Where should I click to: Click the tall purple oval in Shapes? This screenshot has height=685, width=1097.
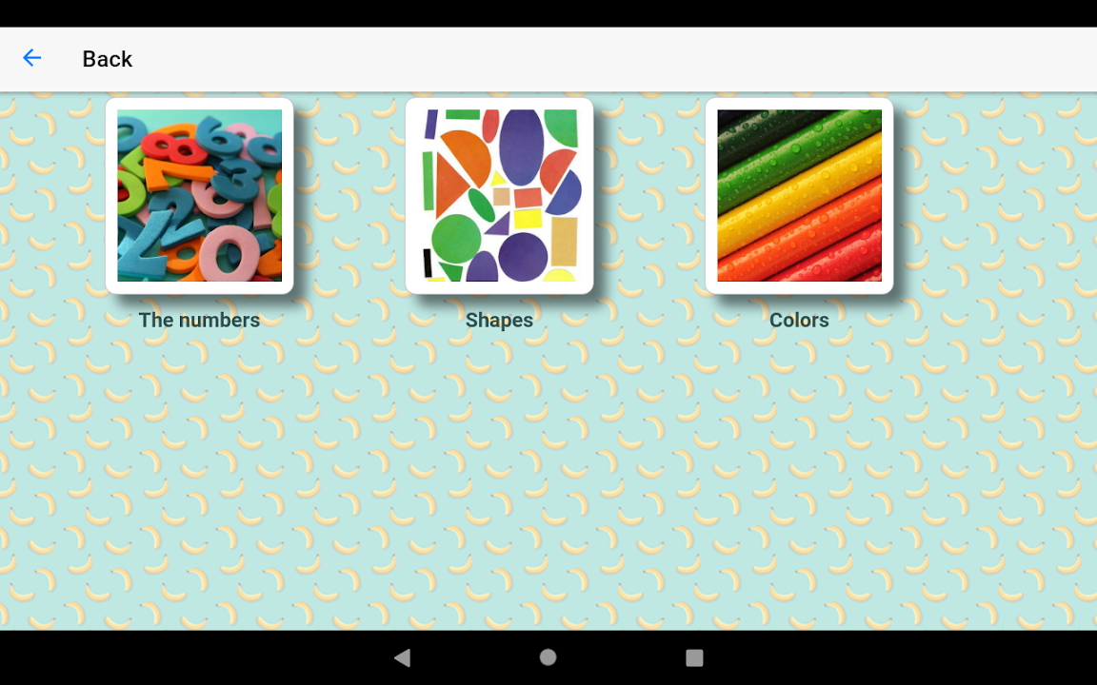521,147
